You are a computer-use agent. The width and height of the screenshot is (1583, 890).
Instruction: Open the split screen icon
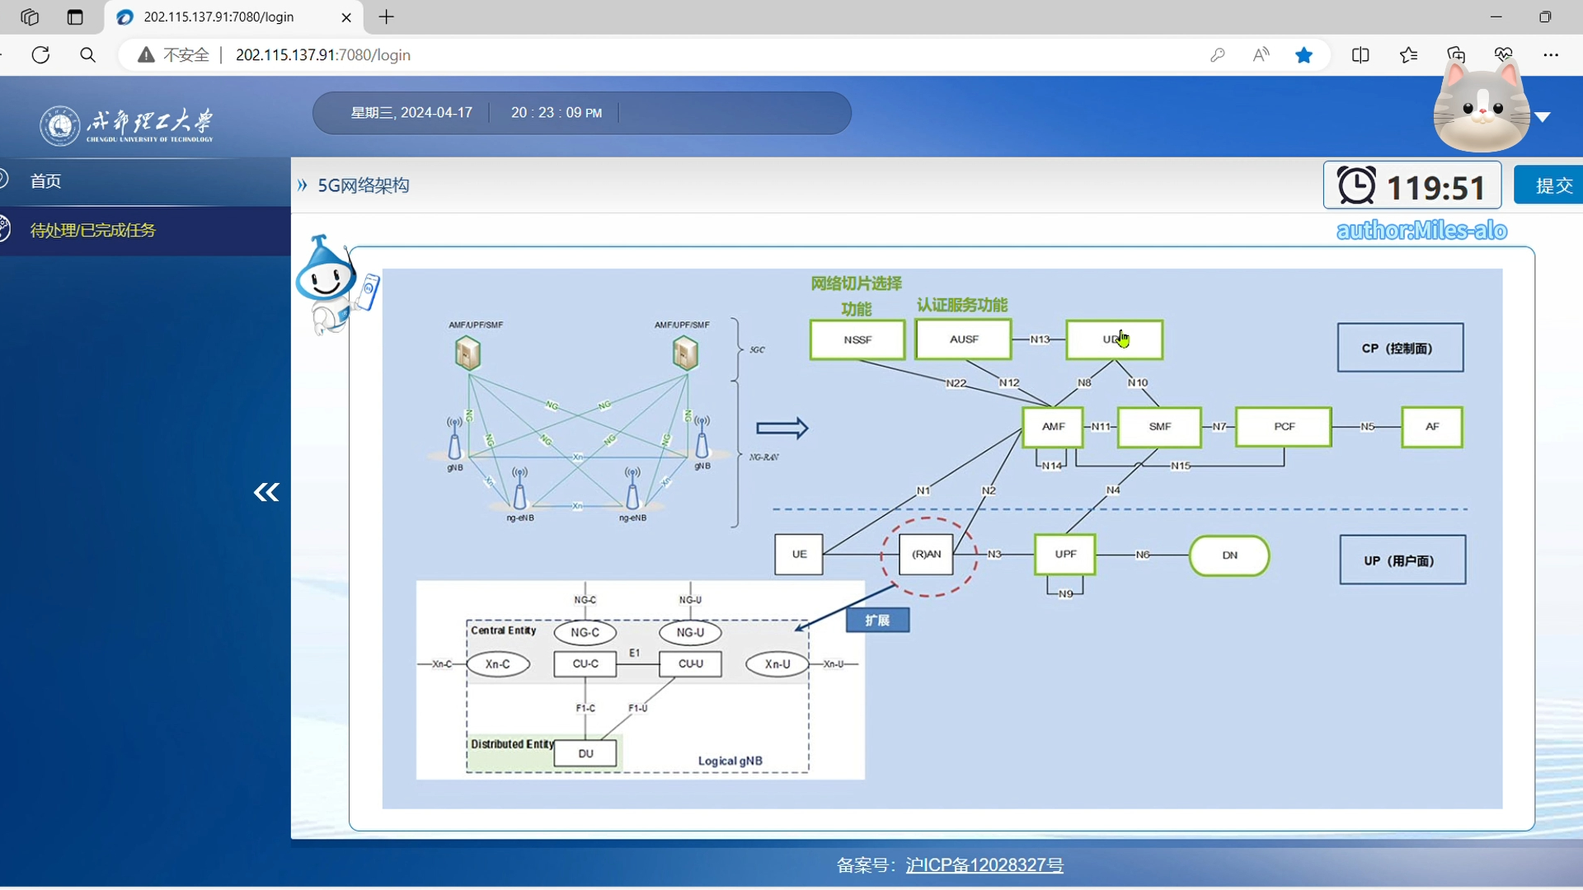(x=1360, y=55)
